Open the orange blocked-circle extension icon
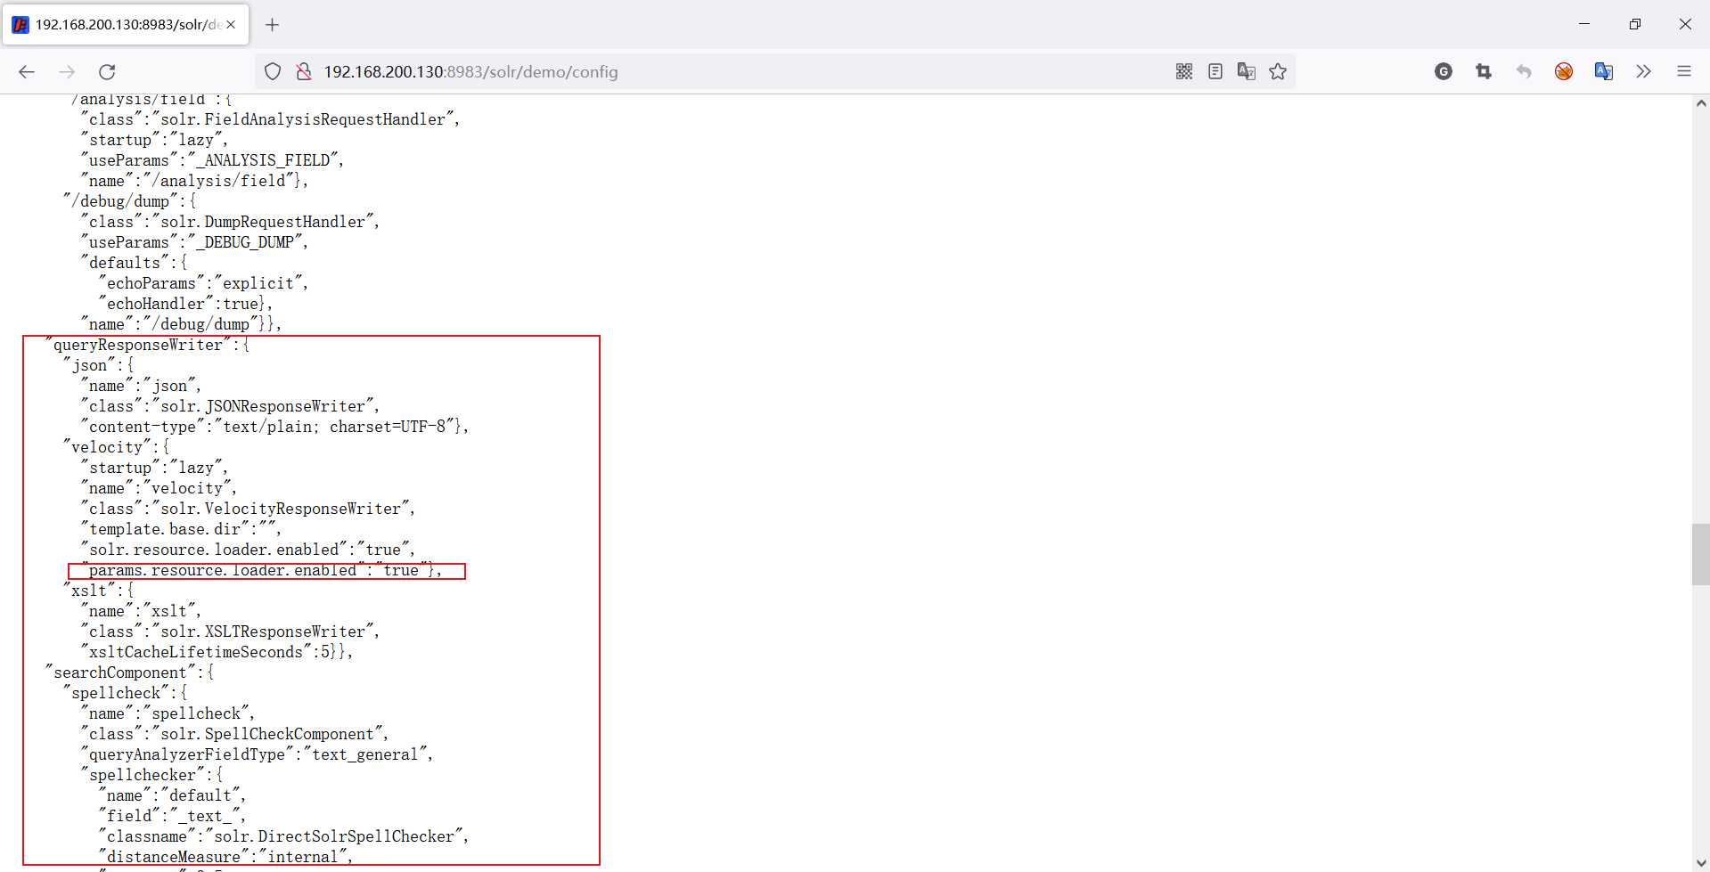The width and height of the screenshot is (1710, 872). coord(1564,72)
